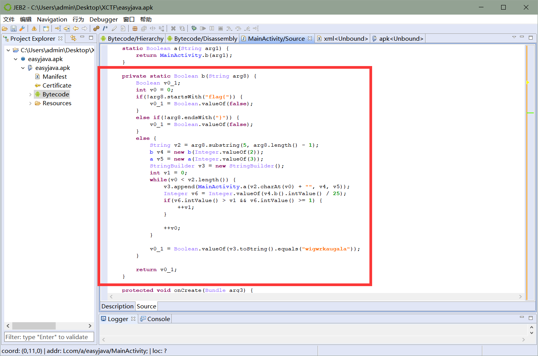The height and width of the screenshot is (356, 538).
Task: Click the type hierarchy tree icon
Action: pyautogui.click(x=161, y=28)
